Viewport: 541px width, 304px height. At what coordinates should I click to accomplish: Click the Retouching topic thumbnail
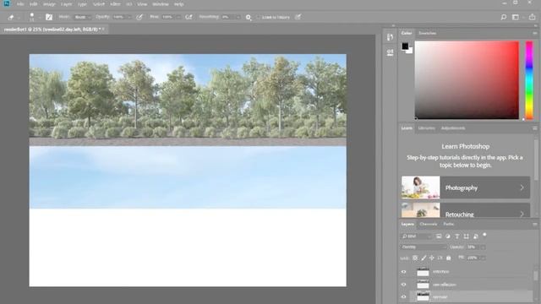click(421, 210)
